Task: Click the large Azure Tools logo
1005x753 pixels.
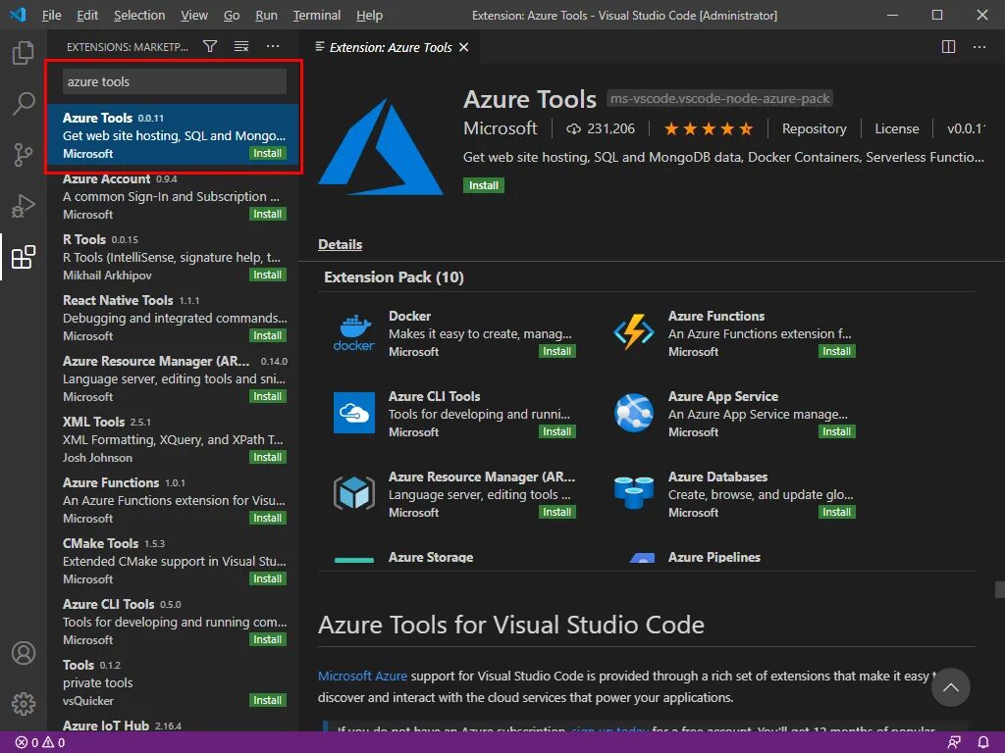Action: [381, 147]
